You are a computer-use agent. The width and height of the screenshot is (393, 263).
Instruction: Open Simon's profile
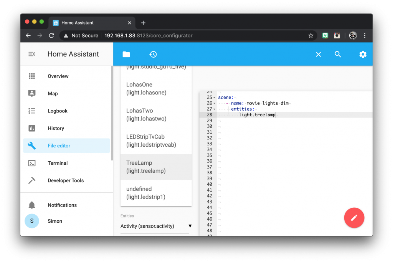coord(66,221)
